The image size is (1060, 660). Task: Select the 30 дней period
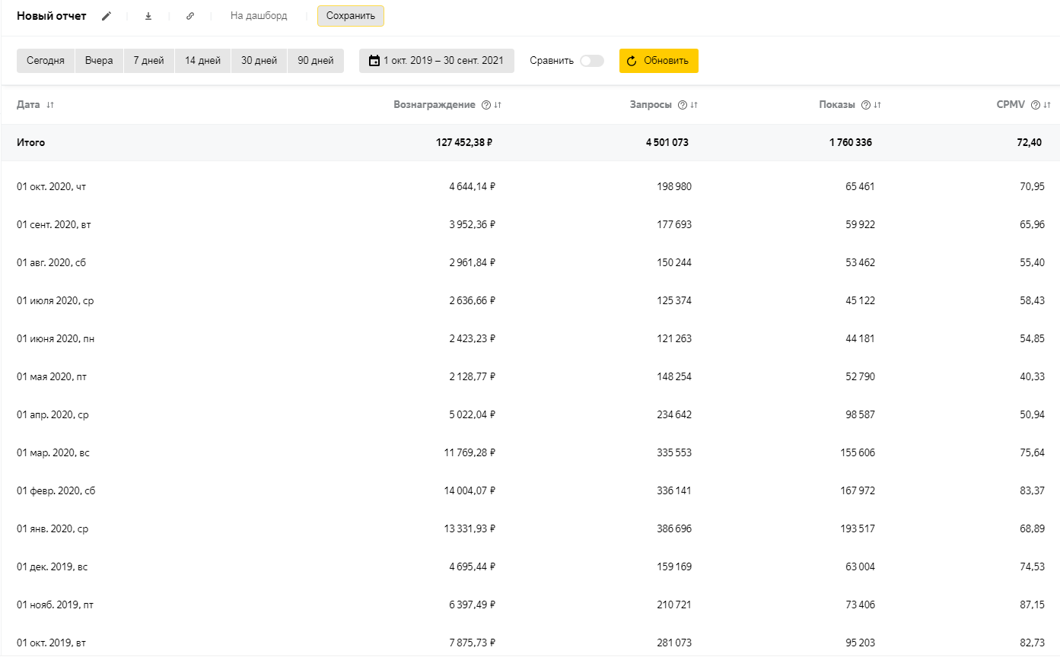click(259, 61)
